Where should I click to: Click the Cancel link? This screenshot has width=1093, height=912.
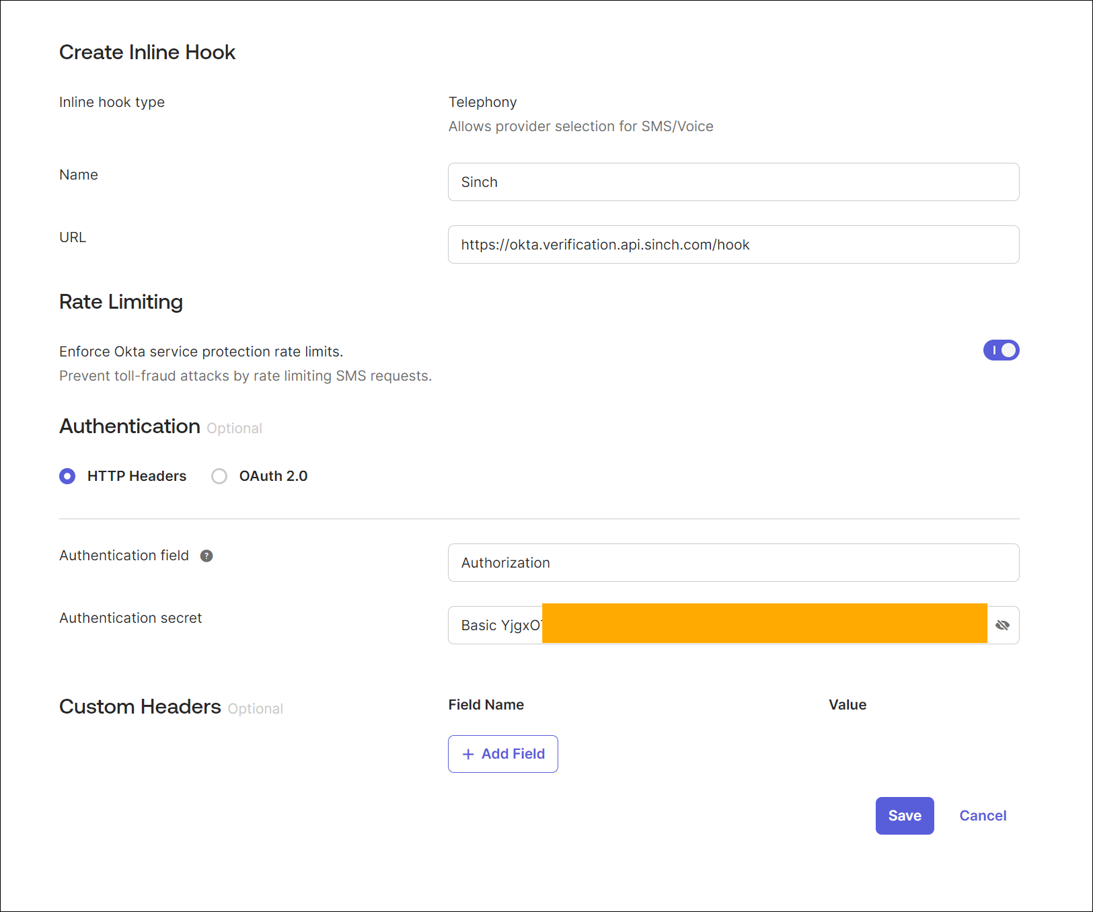coord(983,815)
